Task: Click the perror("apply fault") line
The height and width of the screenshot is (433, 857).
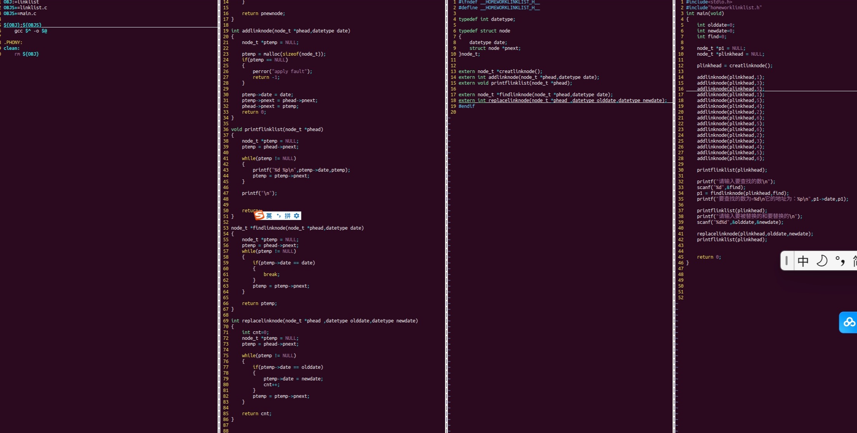Action: (282, 72)
